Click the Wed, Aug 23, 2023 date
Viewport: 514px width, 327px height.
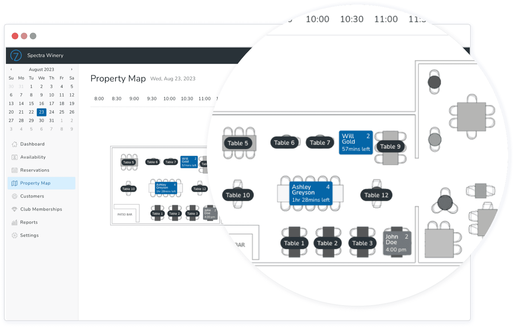tap(173, 79)
